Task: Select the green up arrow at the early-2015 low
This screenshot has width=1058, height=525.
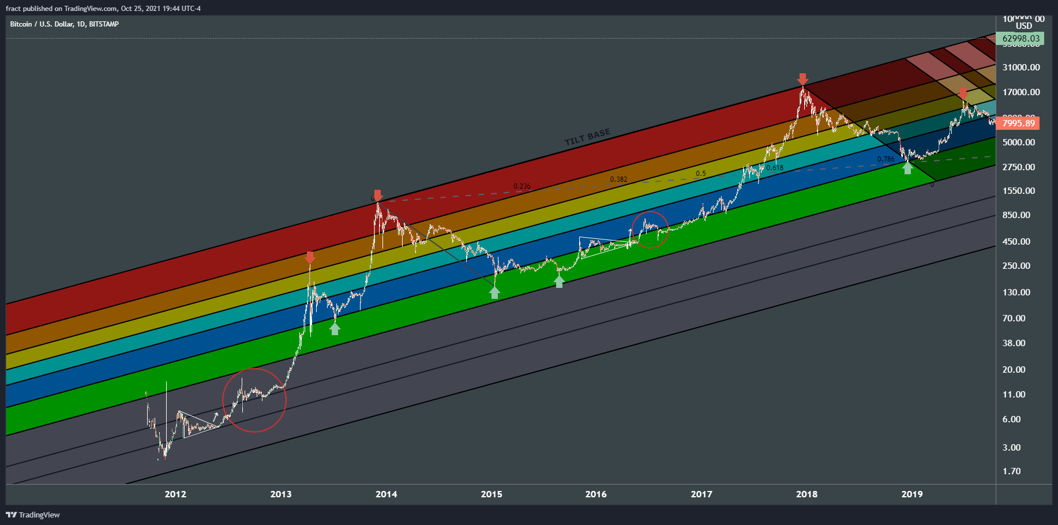Action: 494,292
